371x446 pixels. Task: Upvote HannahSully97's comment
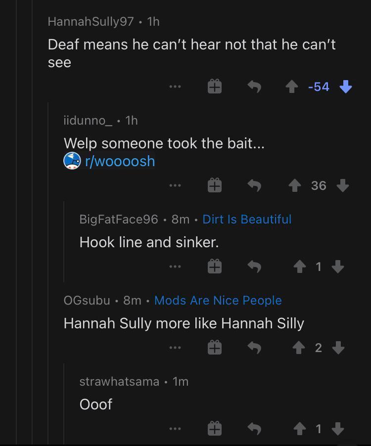point(292,87)
